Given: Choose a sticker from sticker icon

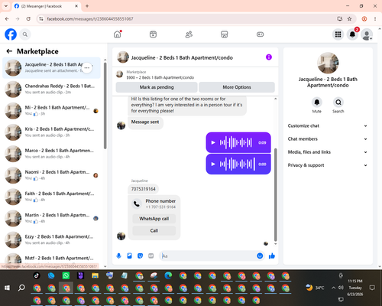Looking at the screenshot, I should point(140,256).
